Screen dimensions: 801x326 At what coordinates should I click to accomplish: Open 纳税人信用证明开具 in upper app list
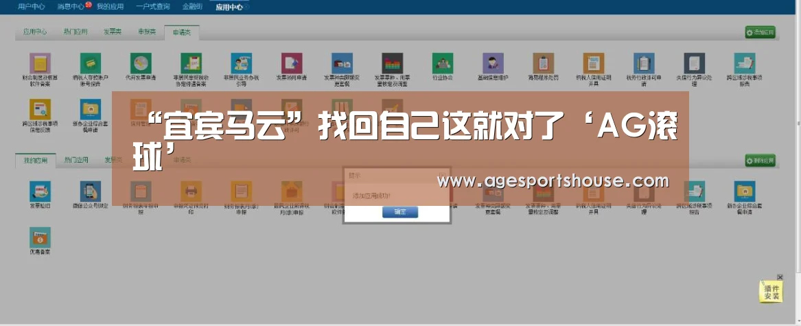[x=594, y=63]
